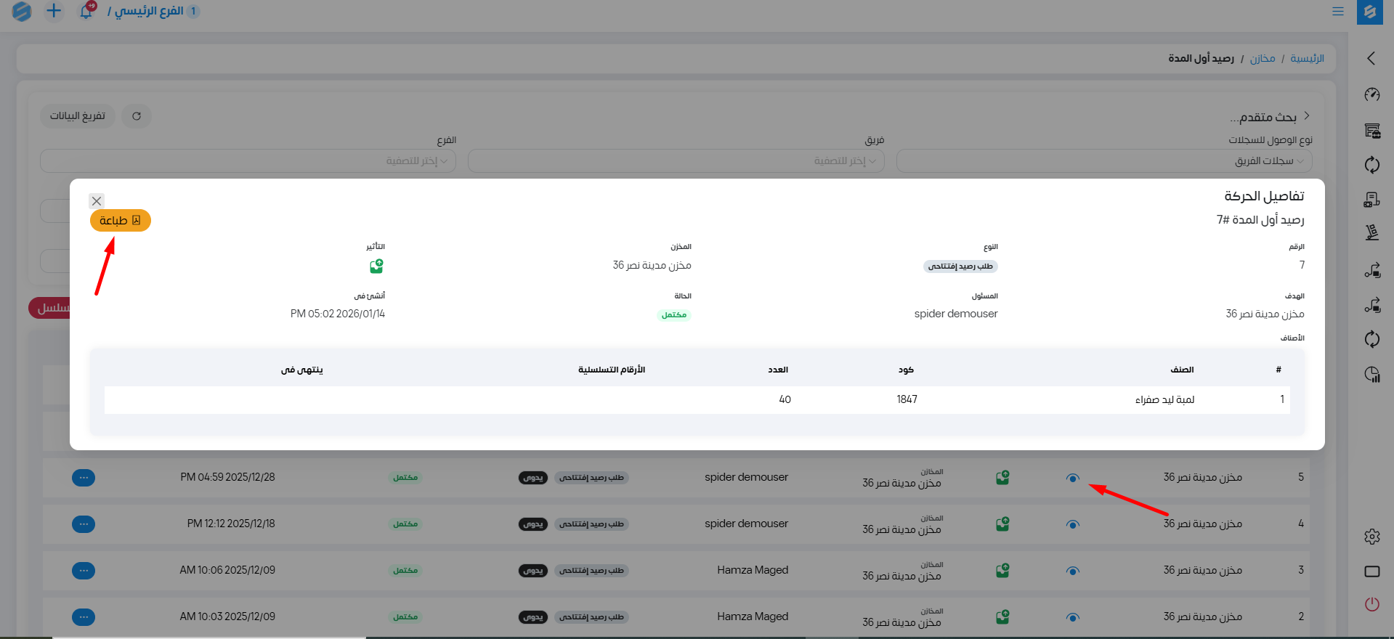Click the plus add icon in header
Screen dimensions: 1394x639
[x=54, y=11]
